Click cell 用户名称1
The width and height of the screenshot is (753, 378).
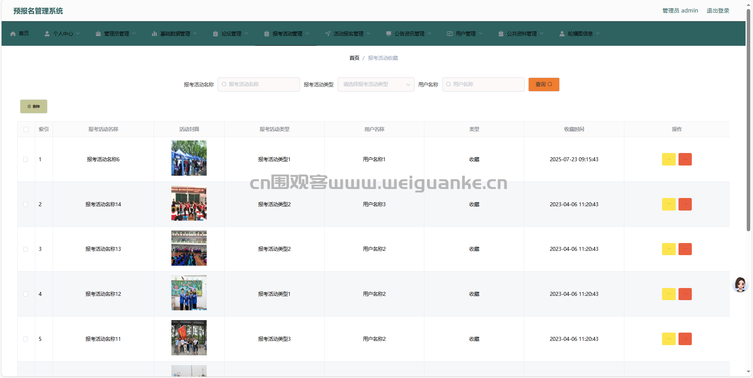(x=374, y=159)
